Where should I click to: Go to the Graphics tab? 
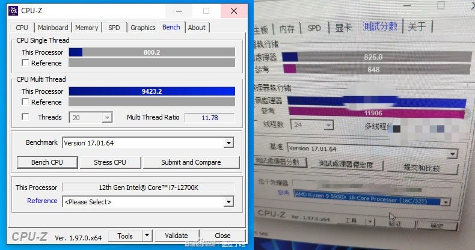143,28
